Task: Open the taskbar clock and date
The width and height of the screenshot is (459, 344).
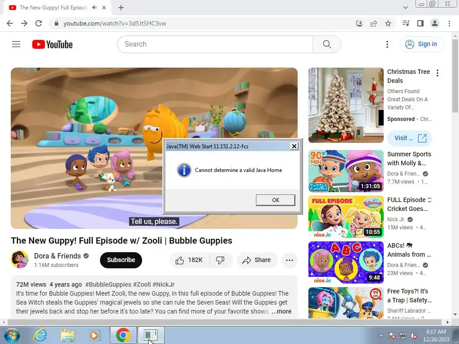Action: (x=436, y=335)
